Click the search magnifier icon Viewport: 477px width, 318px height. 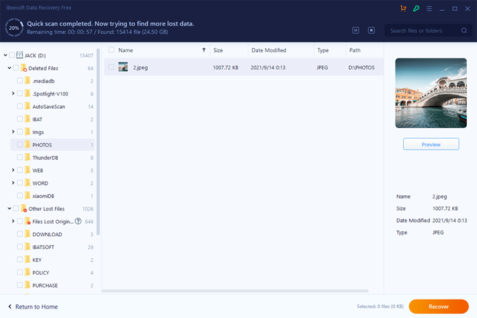464,31
